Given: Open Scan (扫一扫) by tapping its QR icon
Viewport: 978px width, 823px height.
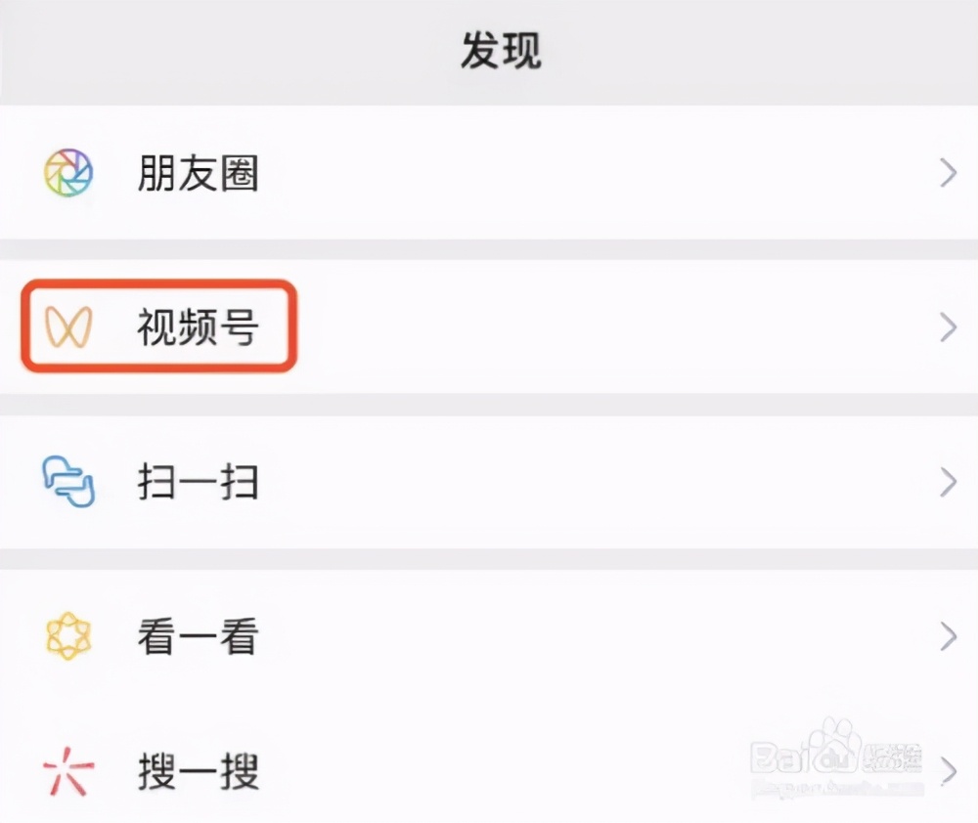Looking at the screenshot, I should click(65, 482).
